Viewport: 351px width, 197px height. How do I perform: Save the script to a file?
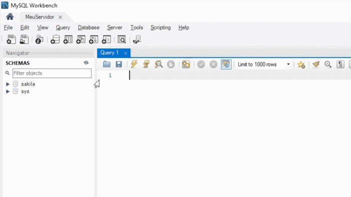point(119,64)
